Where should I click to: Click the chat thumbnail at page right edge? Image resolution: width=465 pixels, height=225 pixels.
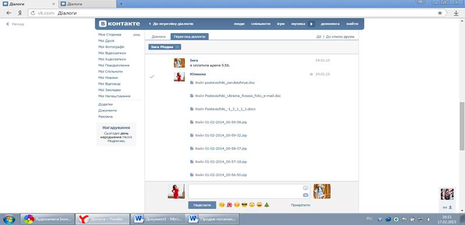click(x=447, y=194)
